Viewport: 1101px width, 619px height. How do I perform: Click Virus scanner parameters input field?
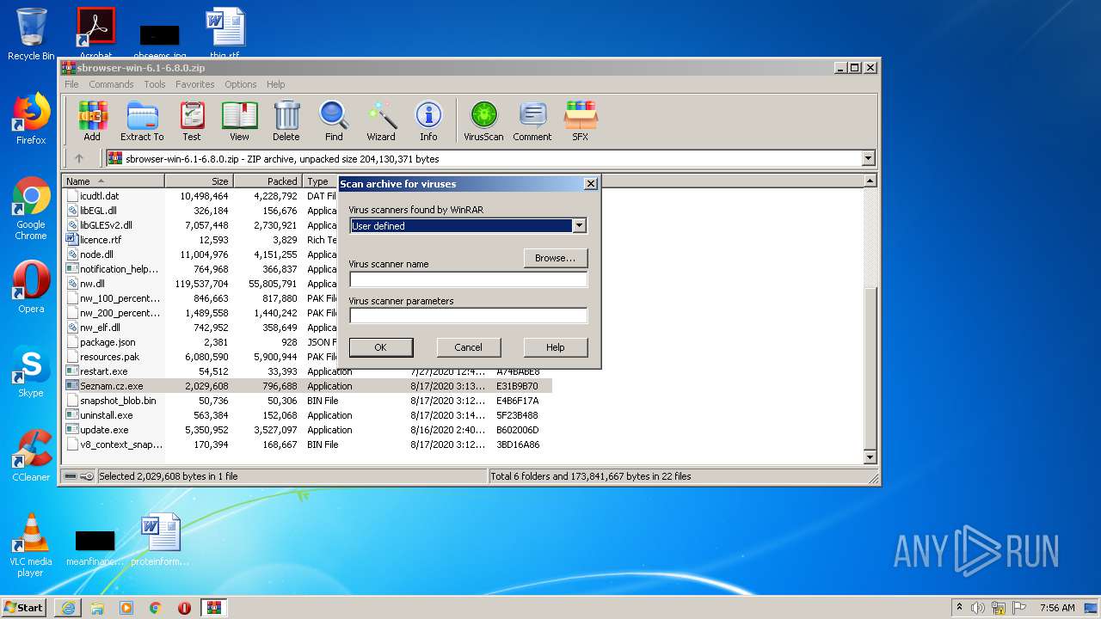pyautogui.click(x=468, y=316)
